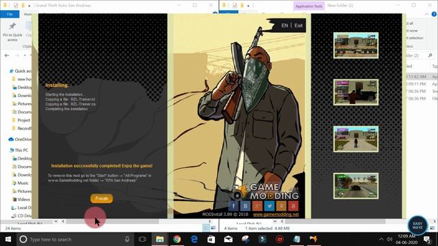438x246 pixels.
Task: Click the taskbar microphone icon
Action: click(x=127, y=239)
